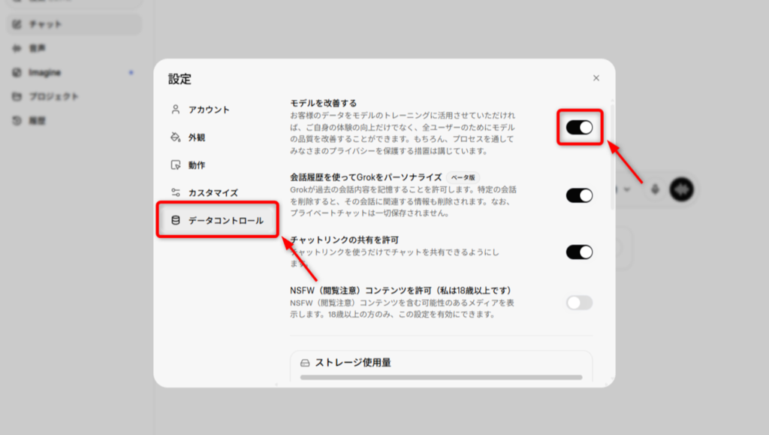
Task: Click the モデルを改善する heading
Action: click(323, 103)
